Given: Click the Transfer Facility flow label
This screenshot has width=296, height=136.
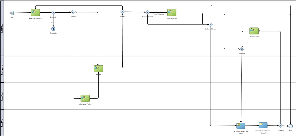Looking at the screenshot, I should tap(159, 14).
